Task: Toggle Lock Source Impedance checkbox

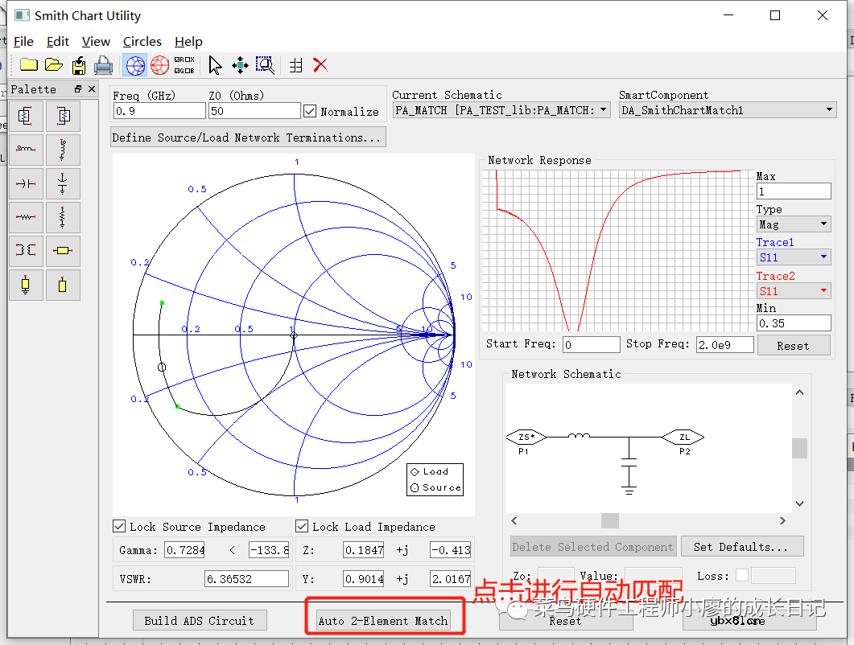Action: pyautogui.click(x=120, y=527)
